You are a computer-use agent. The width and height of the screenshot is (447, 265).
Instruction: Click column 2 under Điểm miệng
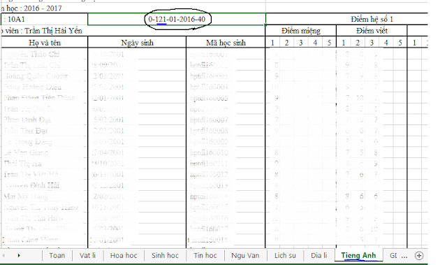tap(286, 43)
